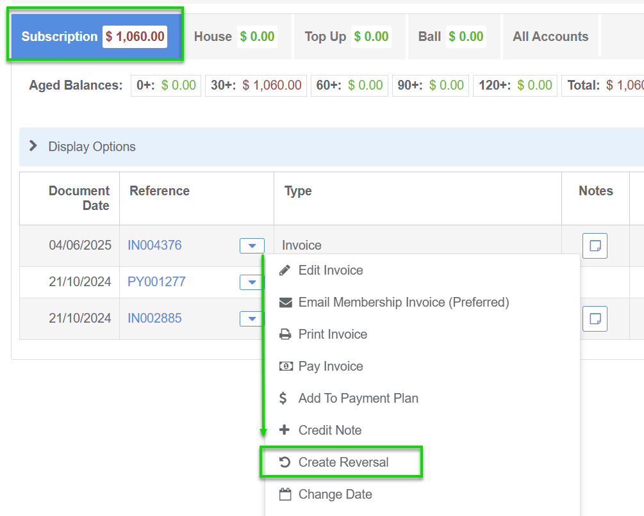Open notes icon for IN004376 row
This screenshot has width=644, height=516.
click(595, 246)
